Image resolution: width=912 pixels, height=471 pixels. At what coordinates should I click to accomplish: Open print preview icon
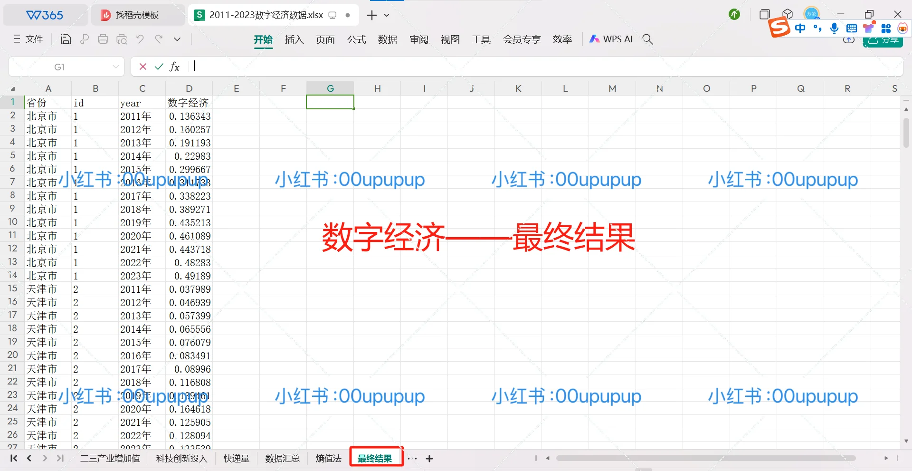pos(122,39)
